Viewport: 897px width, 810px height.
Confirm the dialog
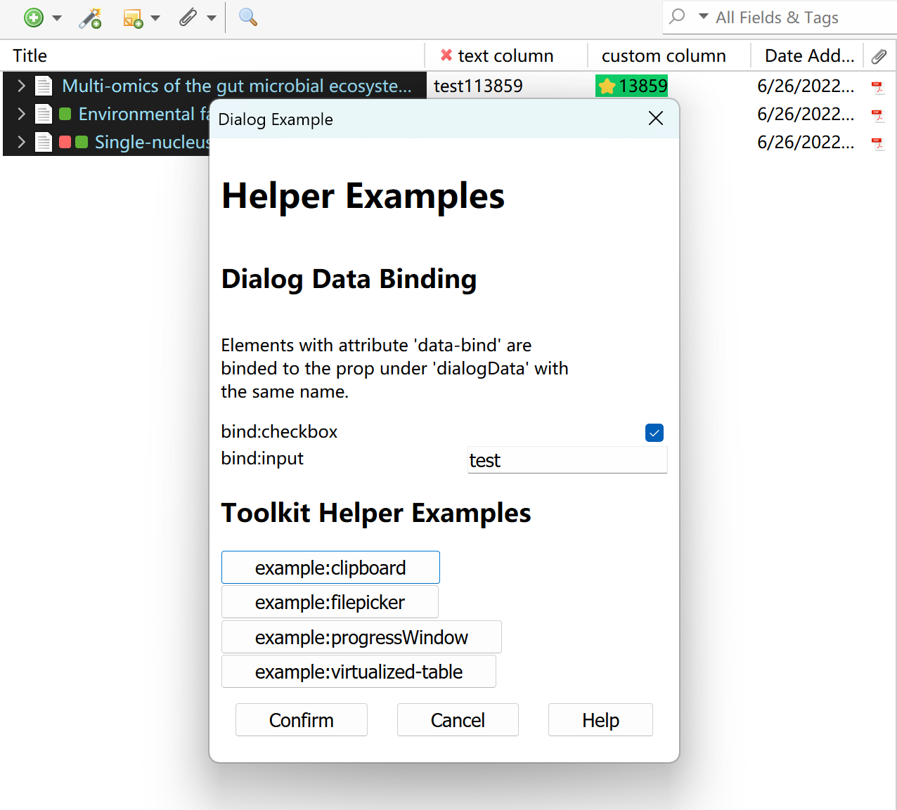[302, 720]
